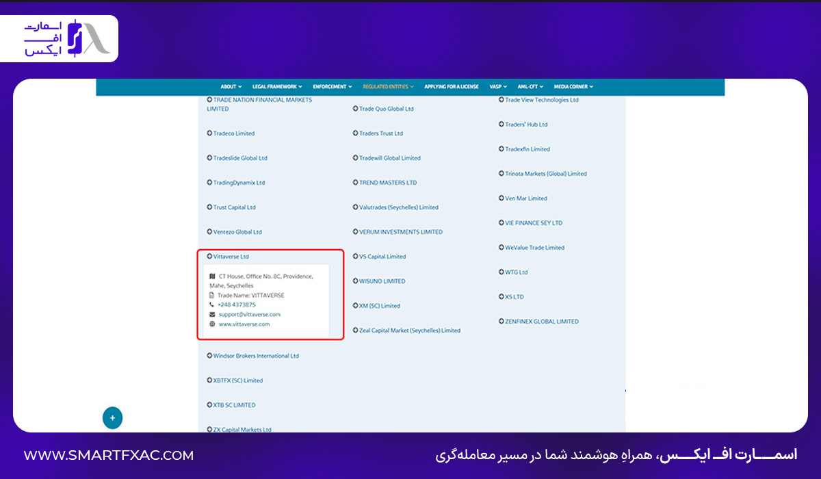Click the arrow icon beside TREND MASTERS LTD
The height and width of the screenshot is (479, 821).
pos(356,183)
